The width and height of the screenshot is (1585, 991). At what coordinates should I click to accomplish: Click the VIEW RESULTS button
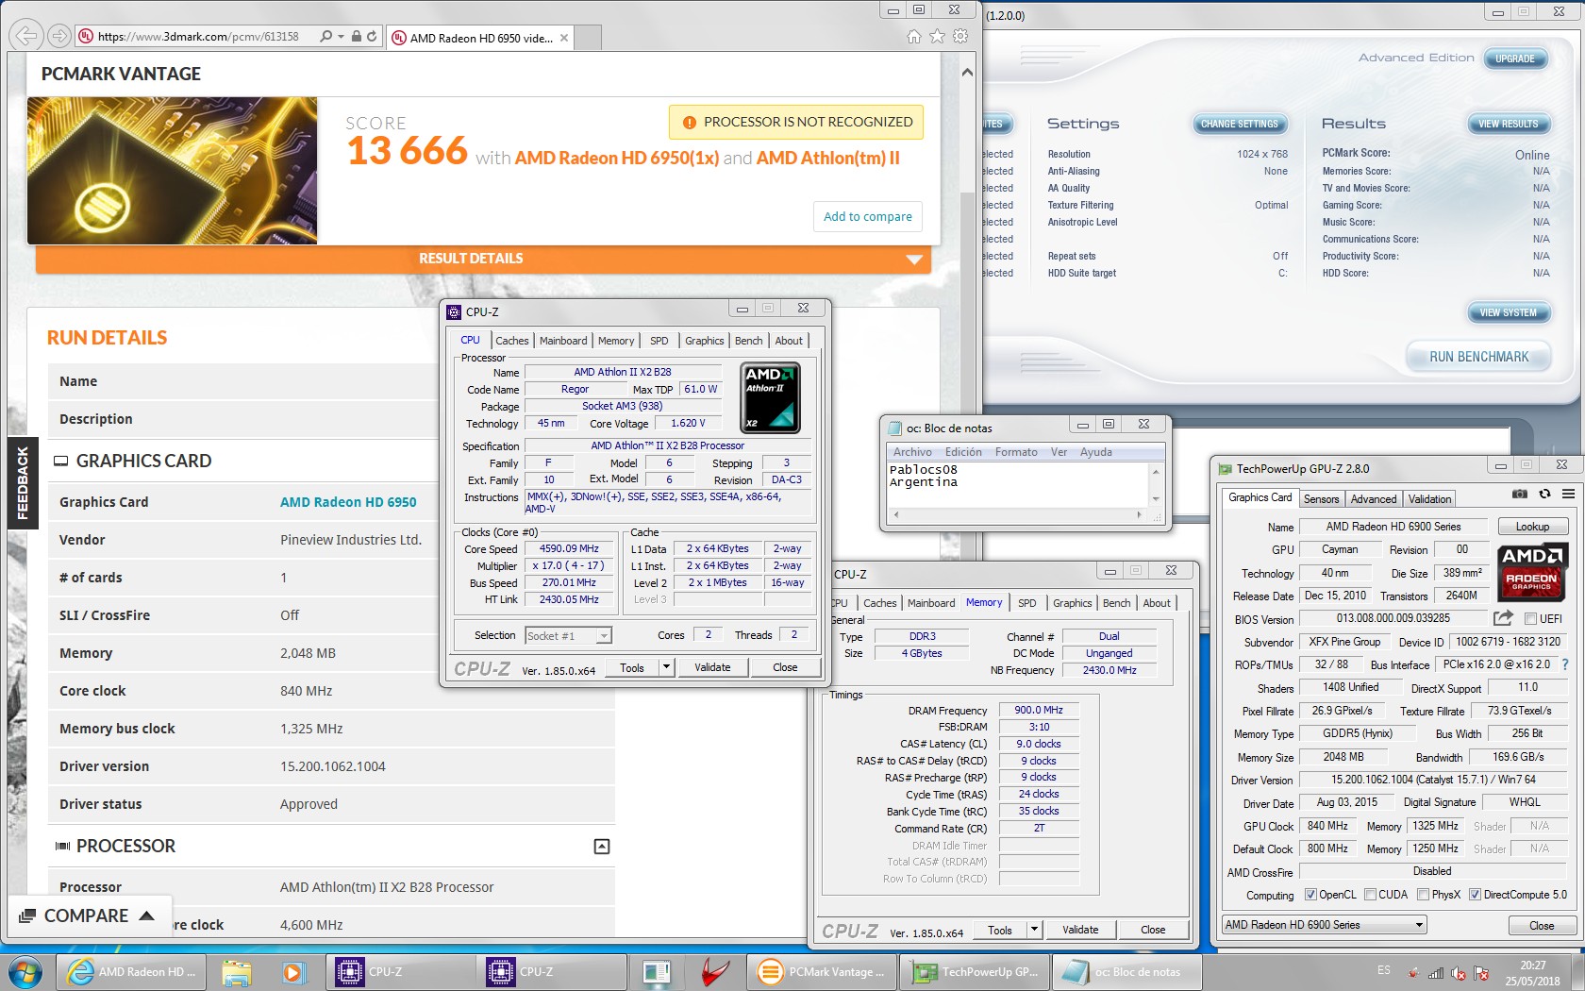click(x=1508, y=124)
